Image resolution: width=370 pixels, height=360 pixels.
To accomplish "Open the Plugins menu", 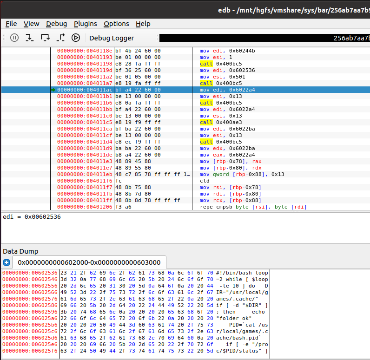I will (x=86, y=24).
